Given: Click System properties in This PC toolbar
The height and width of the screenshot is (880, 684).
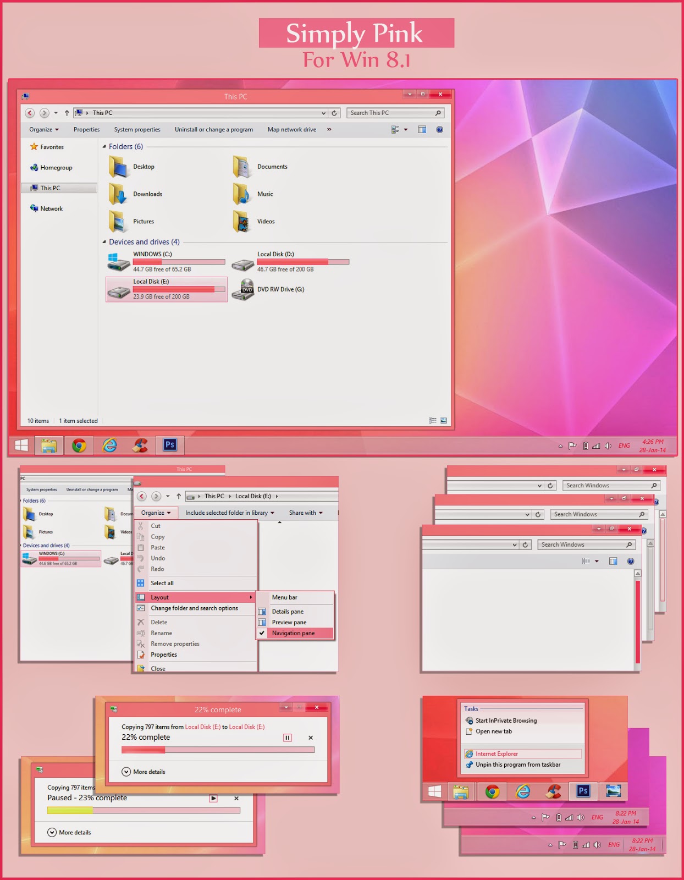Looking at the screenshot, I should tap(137, 130).
